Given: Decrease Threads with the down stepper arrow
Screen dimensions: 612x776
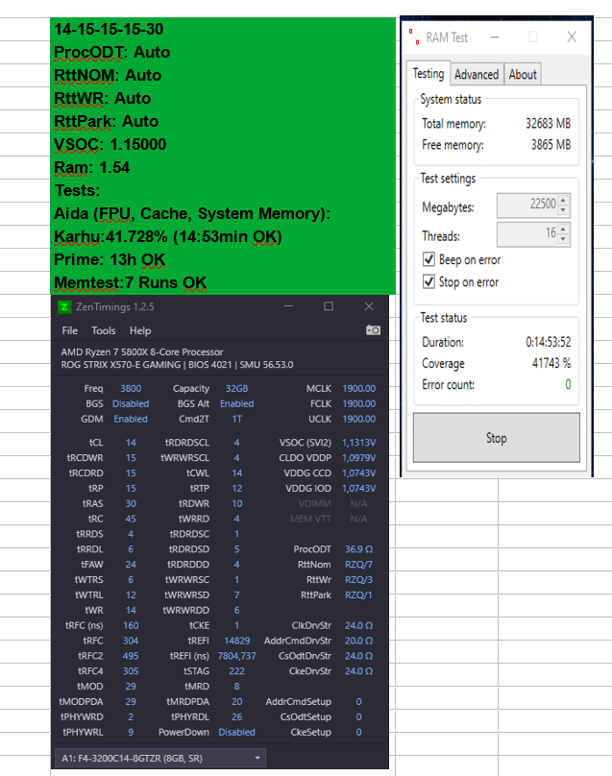Looking at the screenshot, I should [x=563, y=239].
